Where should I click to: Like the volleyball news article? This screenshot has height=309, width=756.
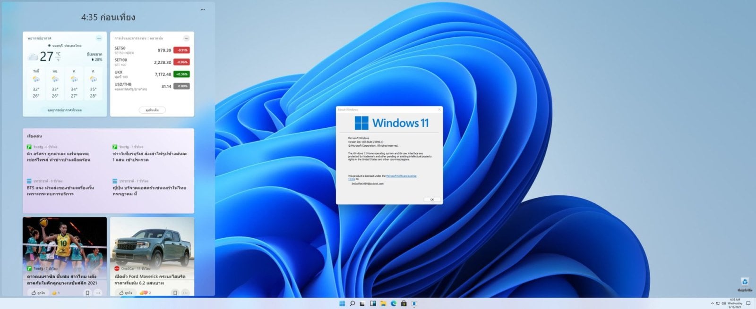(38, 293)
